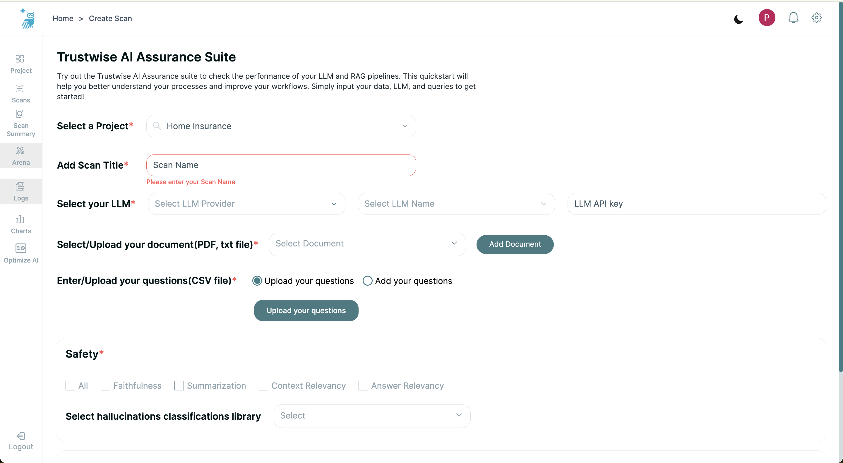Open the Arena sidebar icon
The image size is (843, 463).
[x=20, y=156]
